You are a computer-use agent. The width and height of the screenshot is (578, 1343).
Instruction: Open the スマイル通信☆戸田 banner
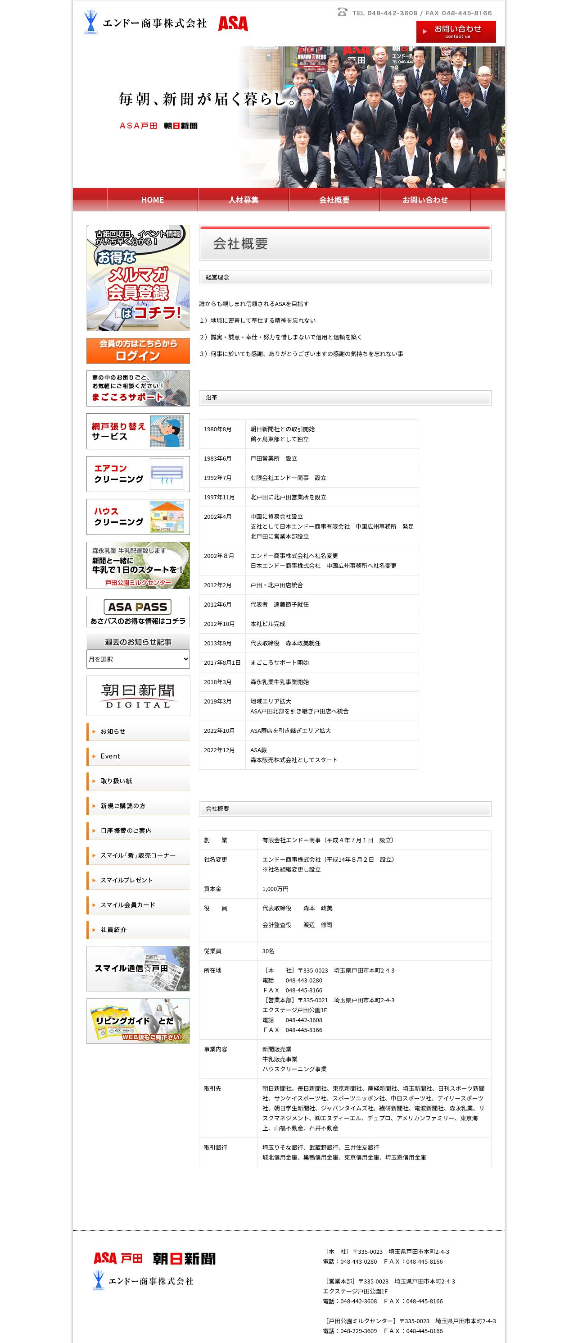[138, 968]
